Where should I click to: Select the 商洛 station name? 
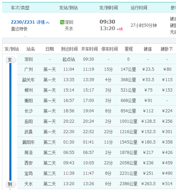coord(29,153)
